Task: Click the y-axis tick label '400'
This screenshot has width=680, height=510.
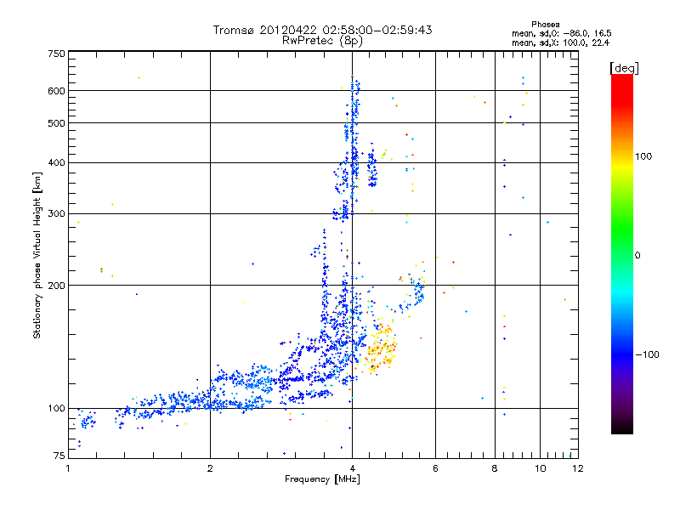Action: pyautogui.click(x=57, y=163)
